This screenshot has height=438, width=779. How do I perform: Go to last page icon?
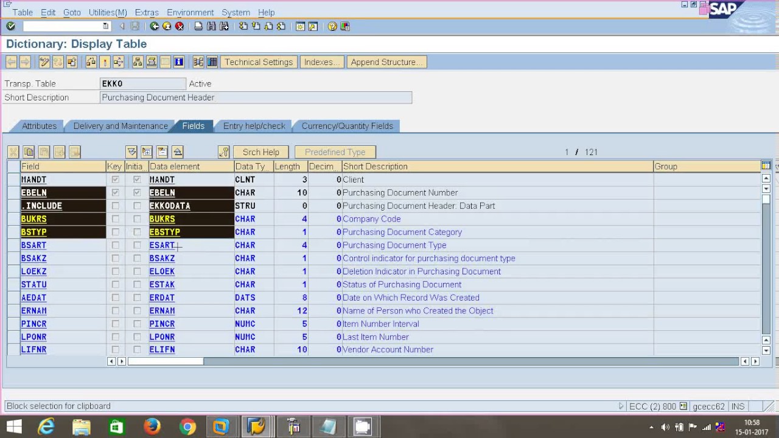(281, 26)
